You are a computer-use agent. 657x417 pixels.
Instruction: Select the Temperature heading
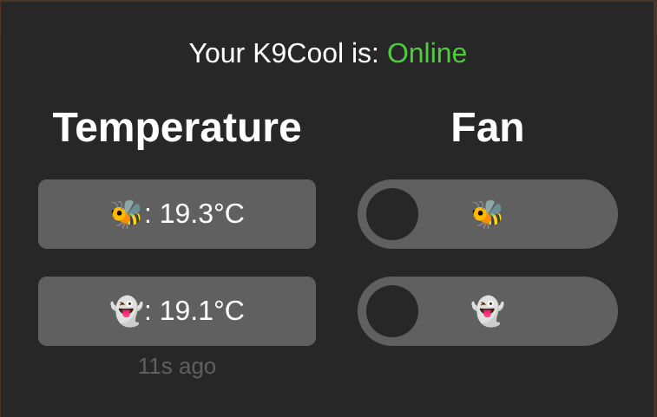coord(177,127)
